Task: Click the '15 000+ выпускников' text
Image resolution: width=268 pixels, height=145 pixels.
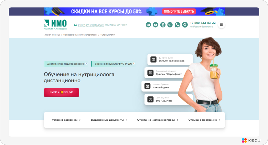Action: point(172,61)
